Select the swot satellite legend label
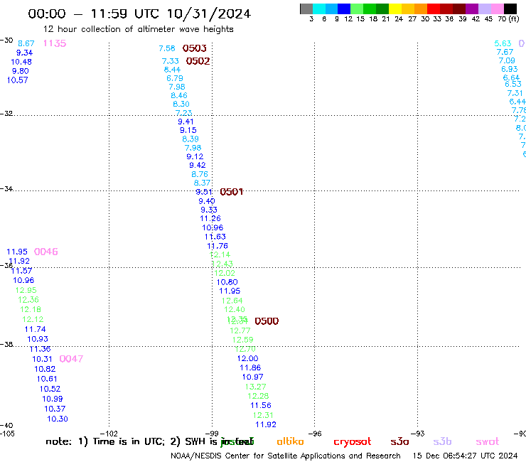Viewport: 526px width, 462px height. 488,441
